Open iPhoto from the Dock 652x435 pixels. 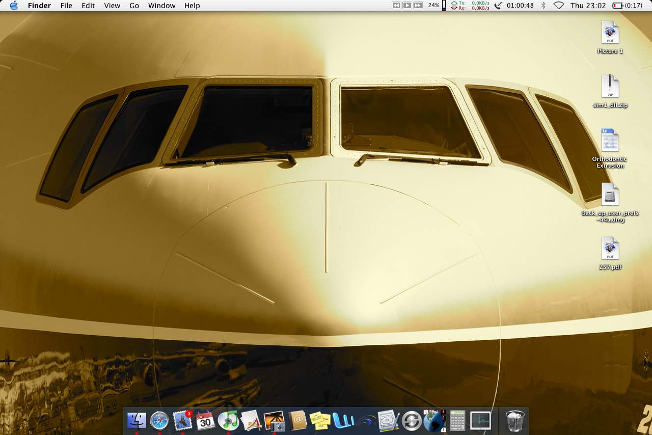(x=274, y=421)
